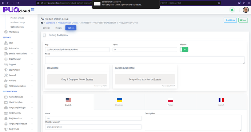This screenshot has height=132, width=251.
Task: Click the Support headset icon
Action: pyautogui.click(x=6, y=65)
